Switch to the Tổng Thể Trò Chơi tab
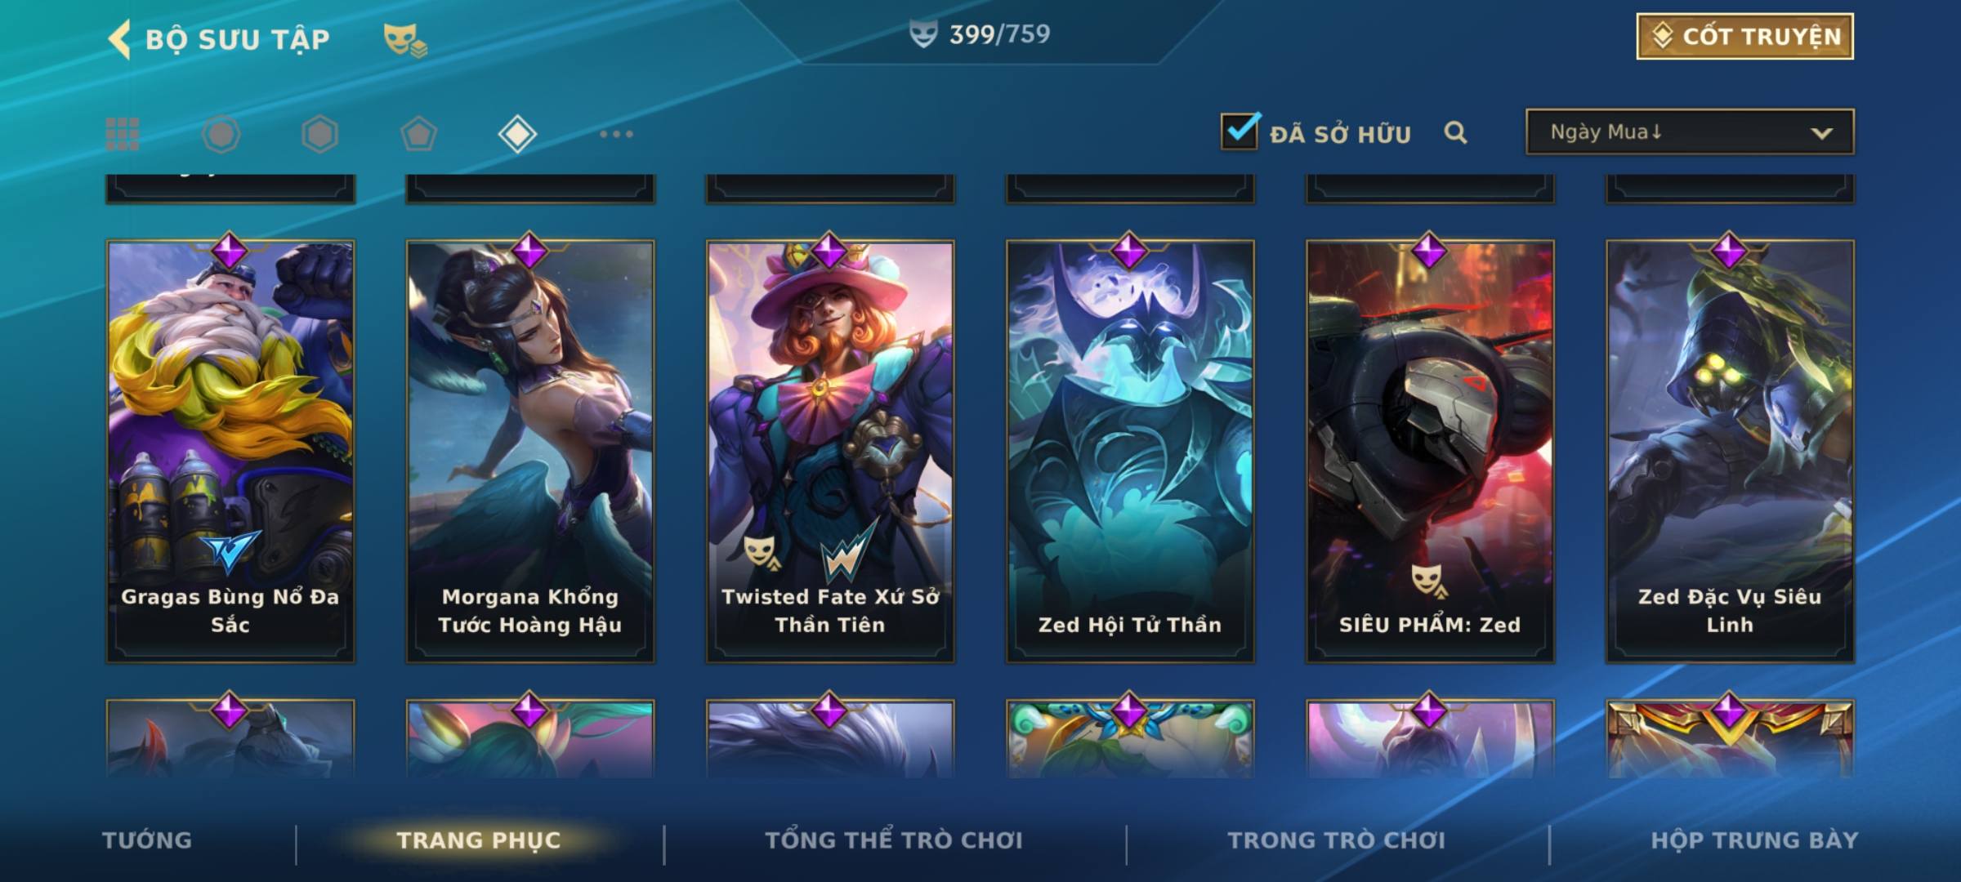1961x882 pixels. (x=894, y=840)
